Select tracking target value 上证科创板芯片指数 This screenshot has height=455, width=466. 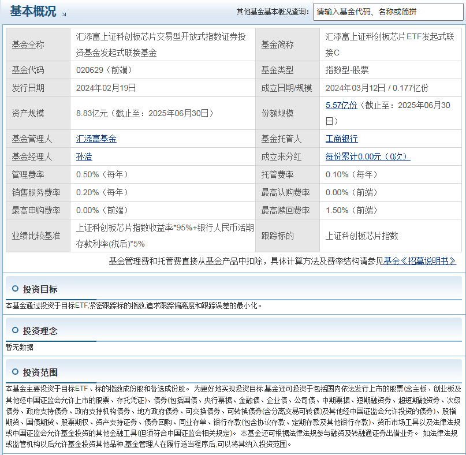coord(361,236)
